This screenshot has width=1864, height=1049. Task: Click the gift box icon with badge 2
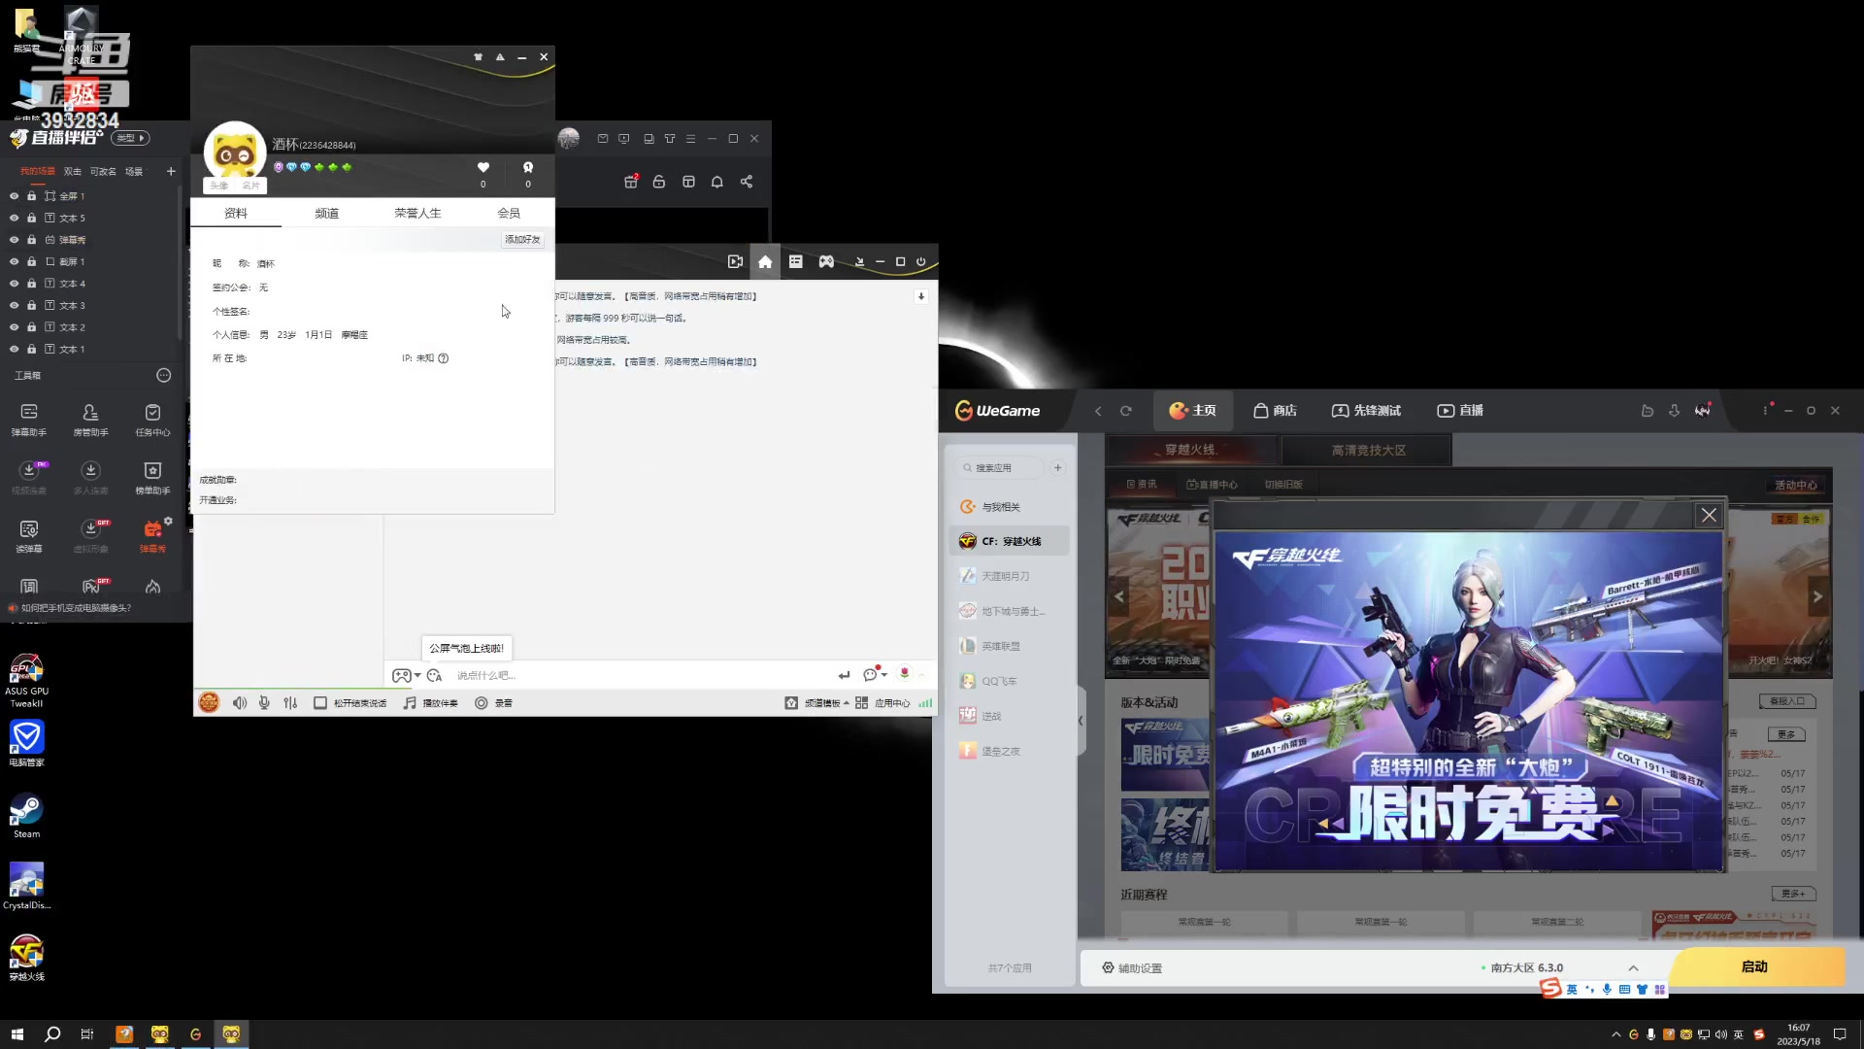631,182
